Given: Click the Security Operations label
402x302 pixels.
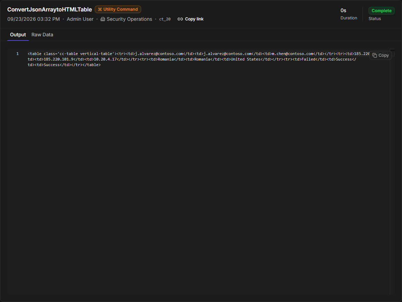Looking at the screenshot, I should [x=129, y=19].
